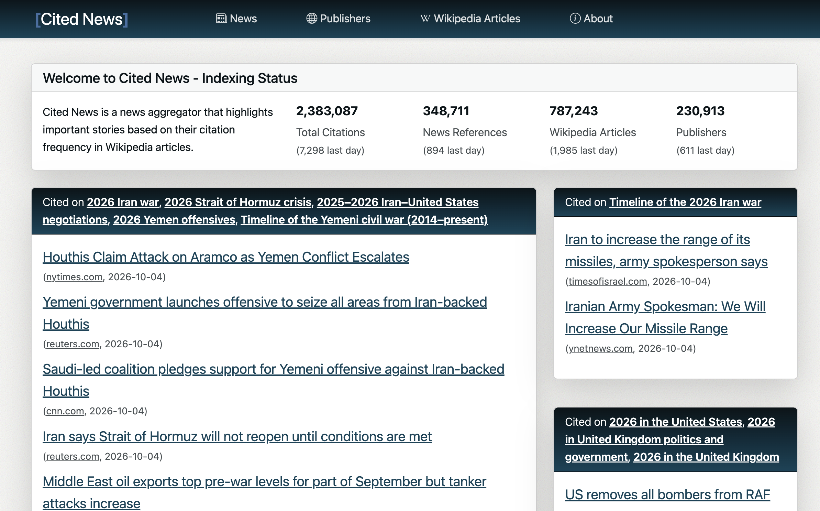The width and height of the screenshot is (820, 511).
Task: Click reuters.com under Yemeni government headline
Action: [x=73, y=344]
